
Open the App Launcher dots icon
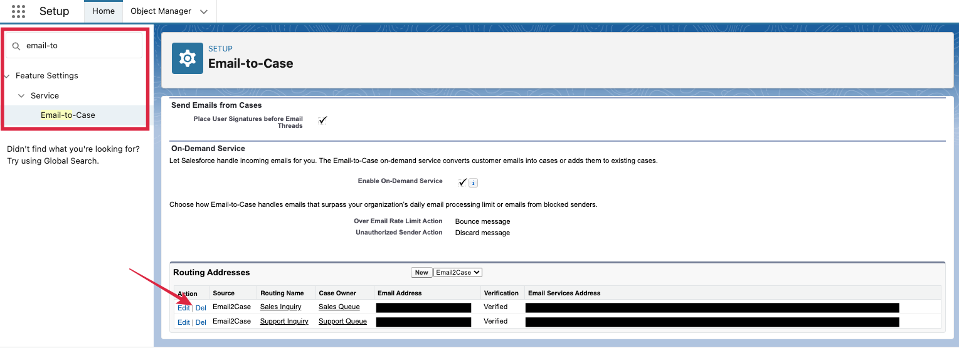[19, 11]
